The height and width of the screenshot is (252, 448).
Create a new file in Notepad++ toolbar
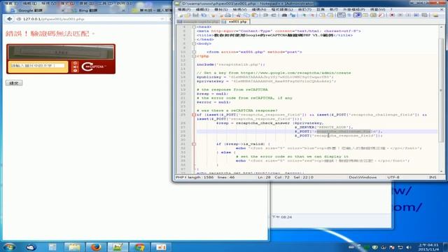tap(181, 15)
